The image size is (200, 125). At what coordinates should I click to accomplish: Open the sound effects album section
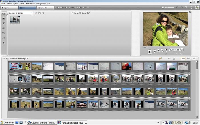pos(3,38)
